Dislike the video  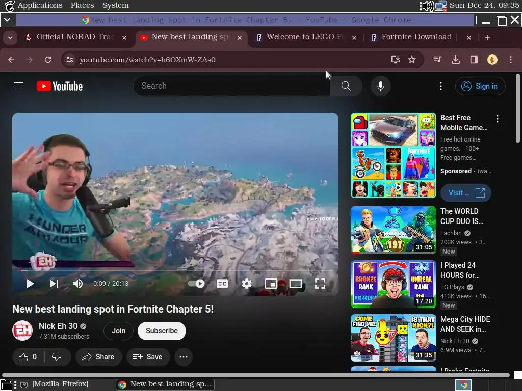pos(57,357)
